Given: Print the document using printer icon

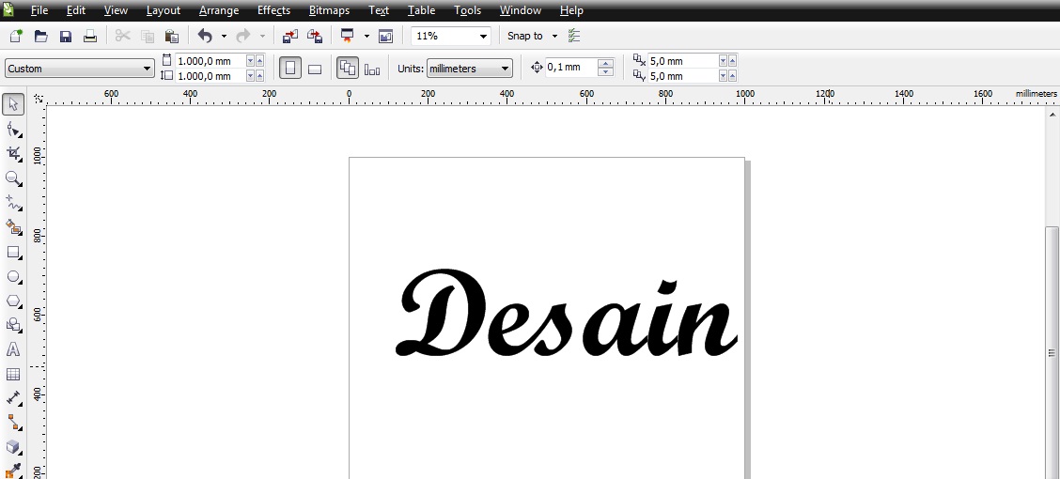Looking at the screenshot, I should 90,36.
